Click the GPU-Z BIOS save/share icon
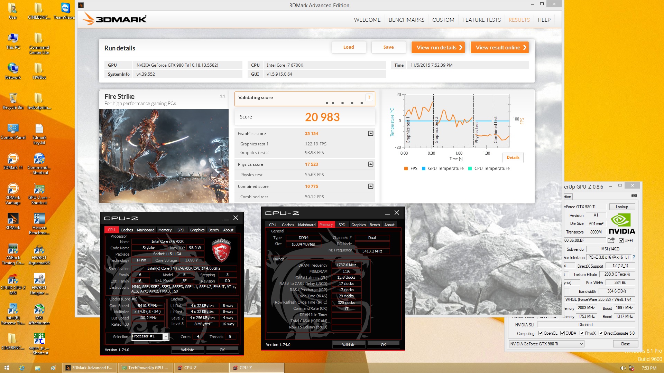 [611, 240]
